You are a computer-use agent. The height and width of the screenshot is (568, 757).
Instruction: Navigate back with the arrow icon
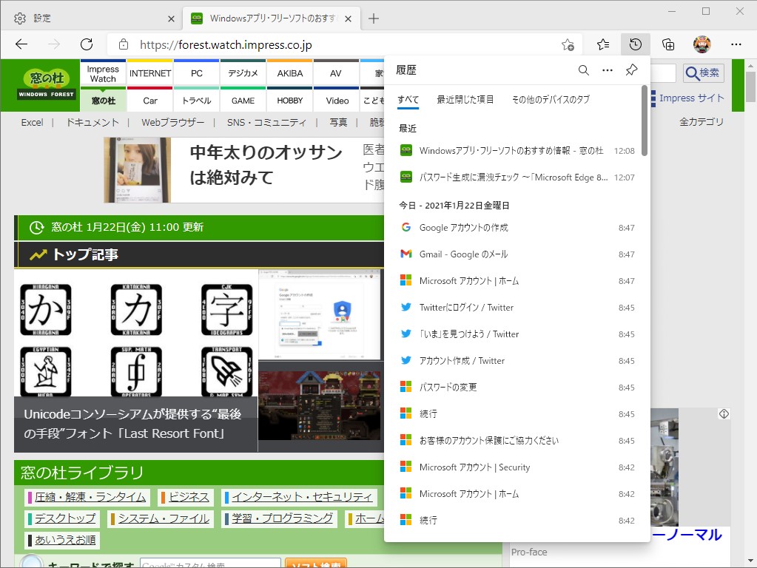(20, 44)
